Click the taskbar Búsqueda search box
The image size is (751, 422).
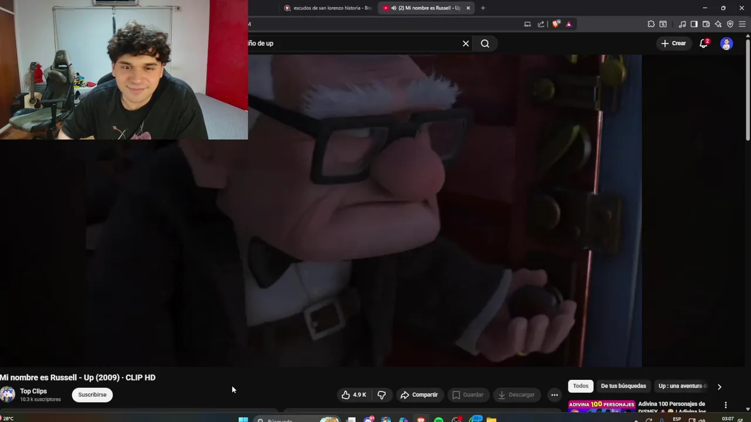[x=298, y=420]
